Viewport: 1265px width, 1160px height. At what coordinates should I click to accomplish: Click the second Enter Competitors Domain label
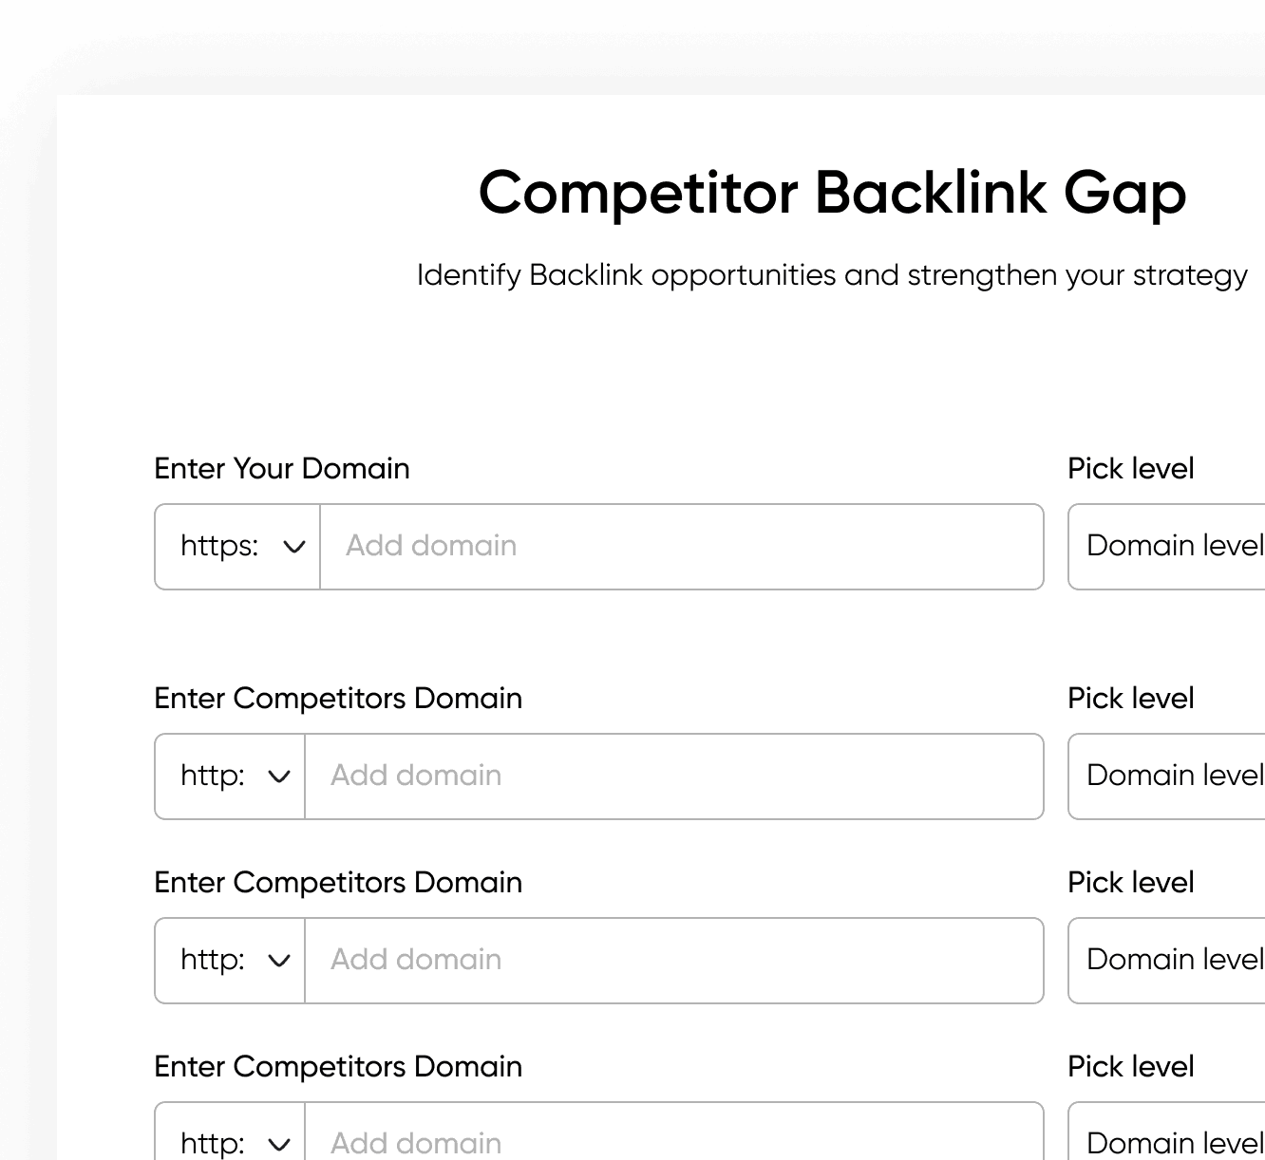point(338,883)
